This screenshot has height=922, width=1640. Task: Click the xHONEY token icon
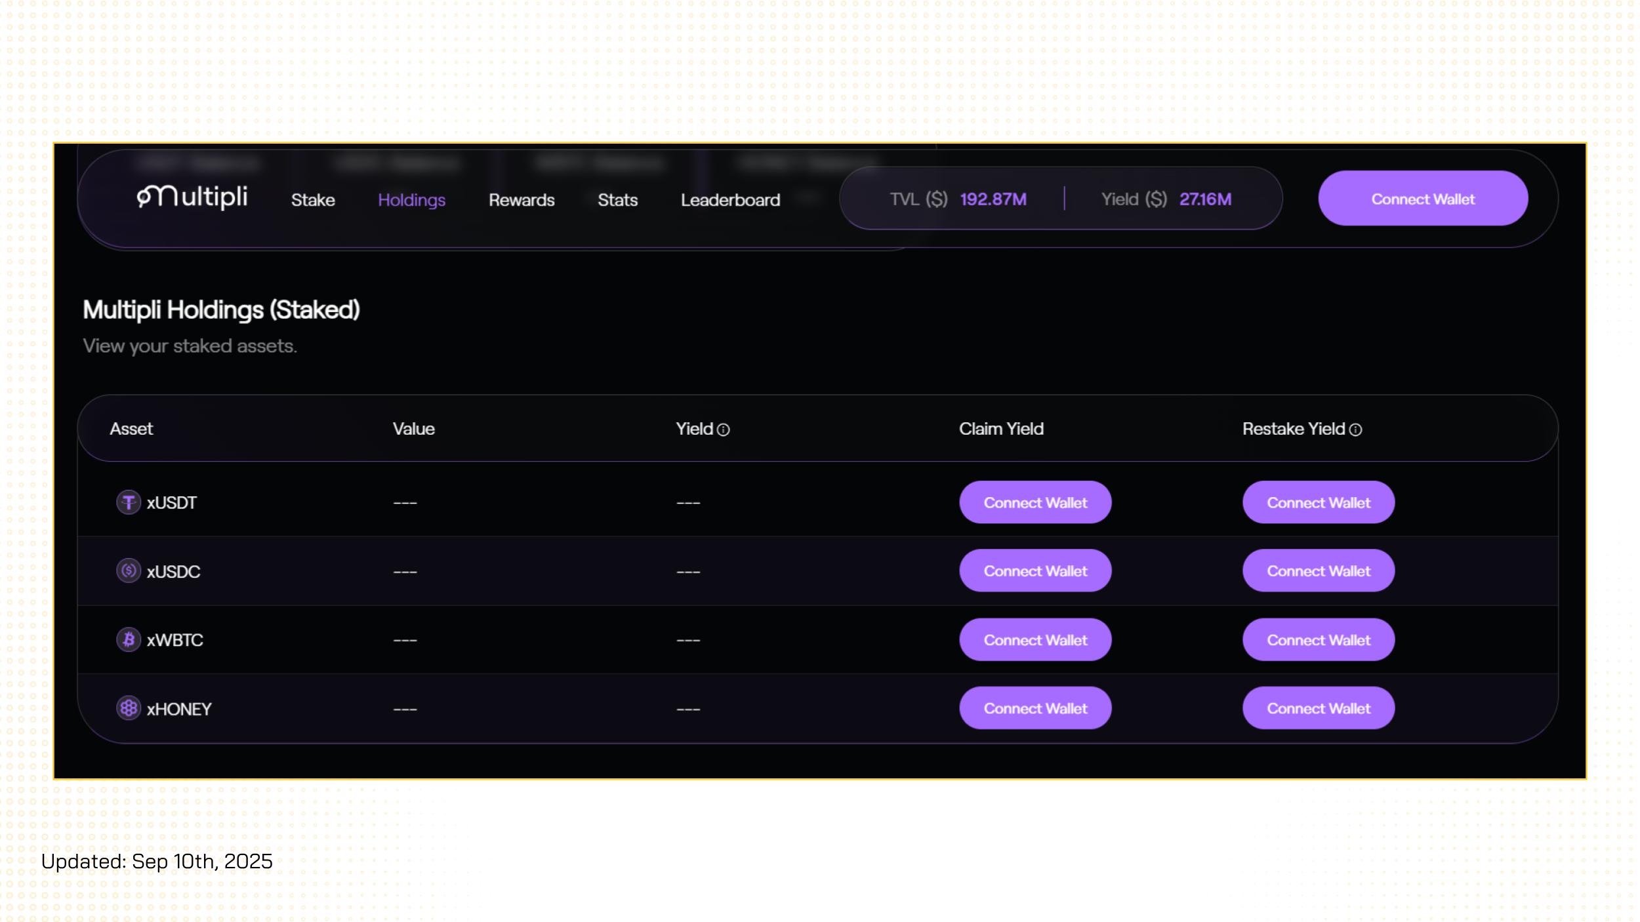coord(129,708)
